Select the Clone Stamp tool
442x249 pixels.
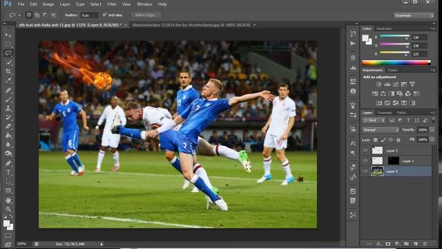click(x=8, y=108)
